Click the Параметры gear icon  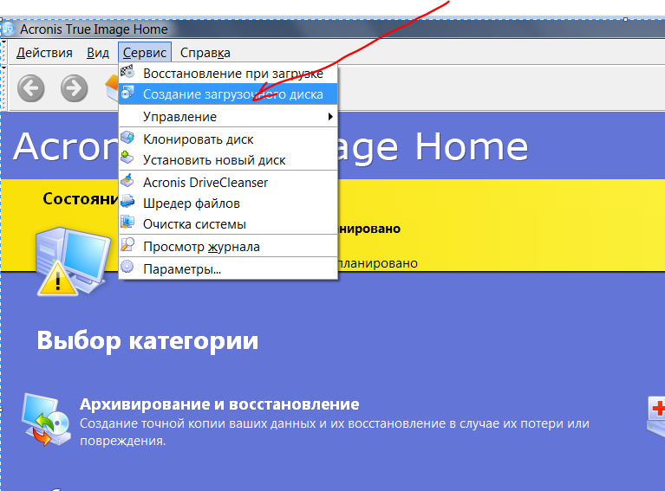point(127,268)
